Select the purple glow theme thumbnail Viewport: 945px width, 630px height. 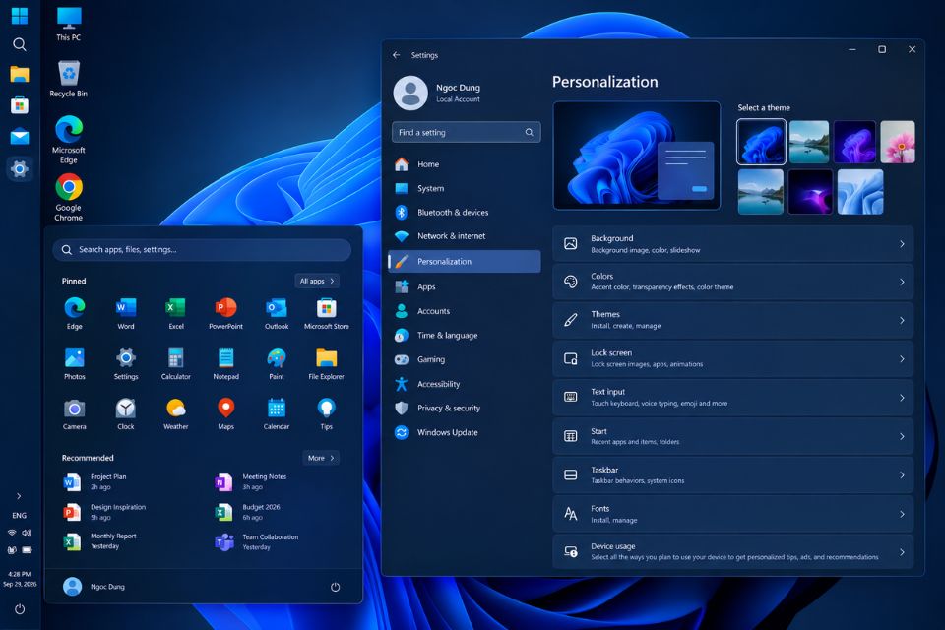pos(810,192)
